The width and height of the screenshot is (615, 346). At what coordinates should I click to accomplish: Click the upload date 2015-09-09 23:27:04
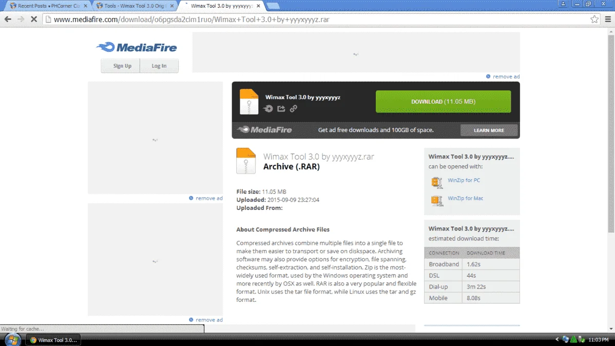[x=293, y=200]
